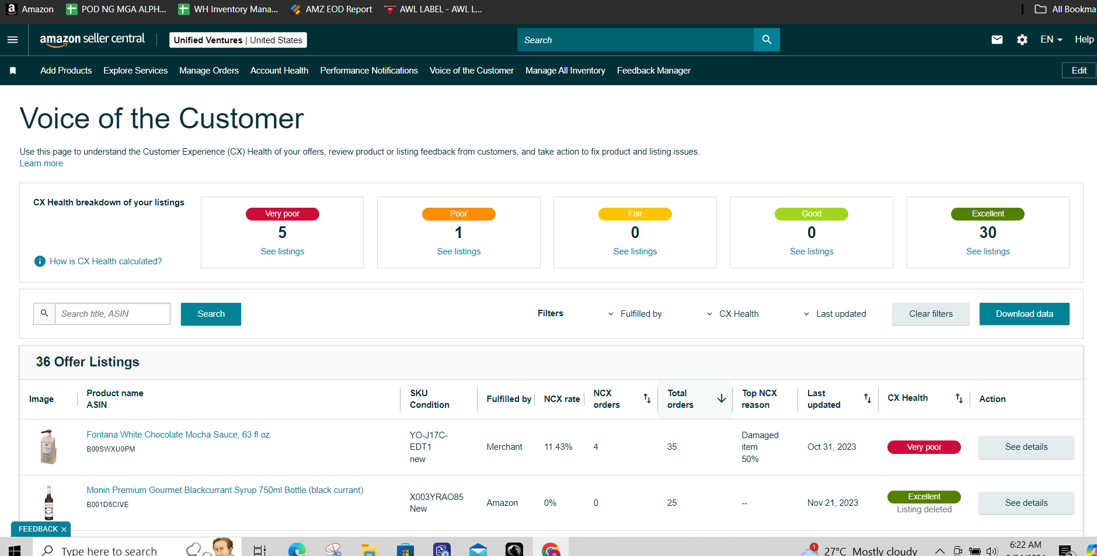Open the Mail app from the taskbar
1097x556 pixels.
(478, 550)
